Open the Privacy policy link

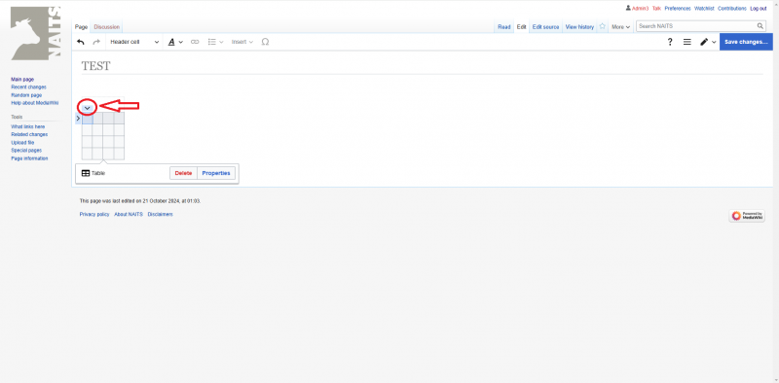pos(94,214)
